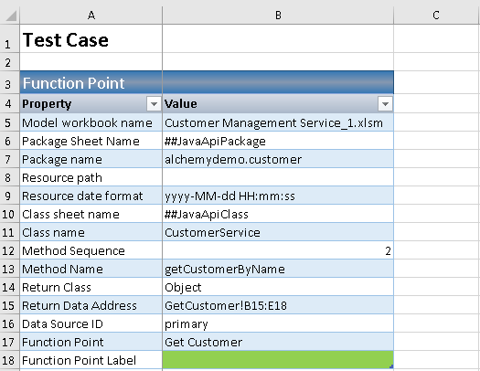The image size is (480, 371).
Task: Select the blue Function Point banner cell
Action: [91, 82]
